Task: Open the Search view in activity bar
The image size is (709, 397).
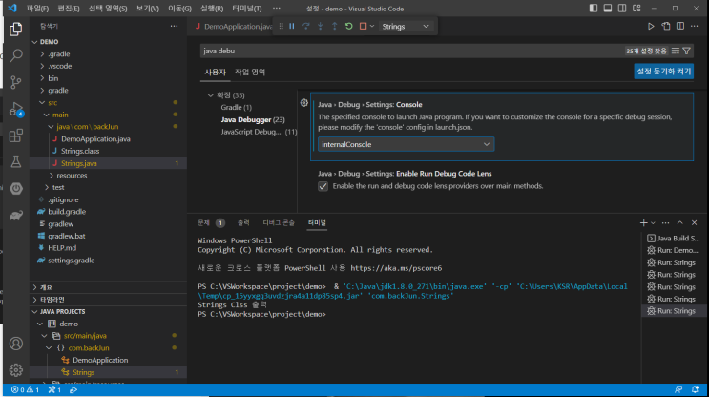Action: pos(15,56)
